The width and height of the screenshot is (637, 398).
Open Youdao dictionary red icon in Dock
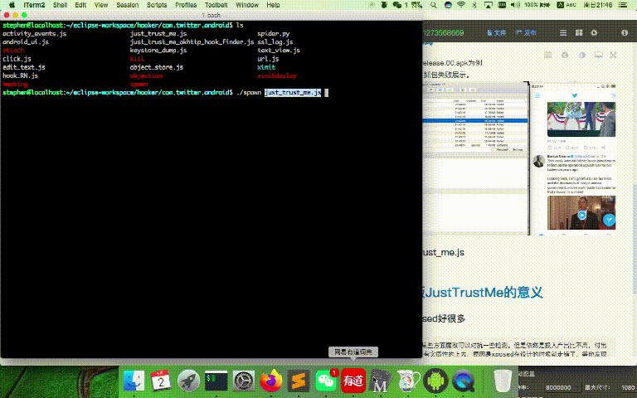click(353, 381)
